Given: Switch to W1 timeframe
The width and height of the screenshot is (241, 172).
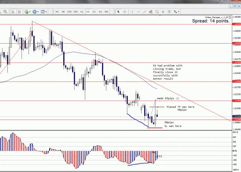Looking at the screenshot, I should point(100,12).
